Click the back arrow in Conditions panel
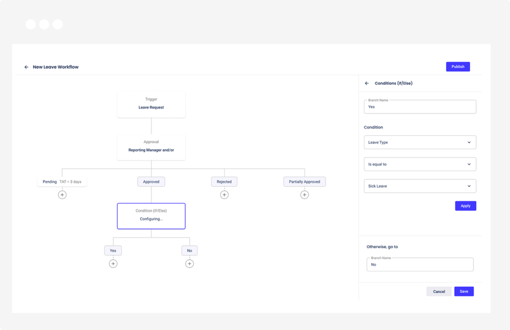 click(367, 83)
